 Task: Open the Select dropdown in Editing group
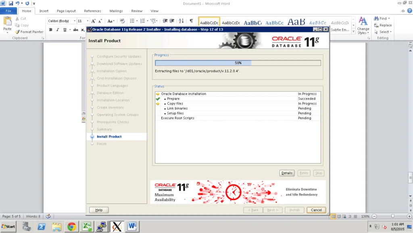click(x=383, y=31)
